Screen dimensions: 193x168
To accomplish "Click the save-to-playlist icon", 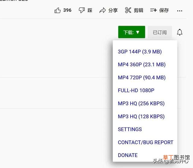I will [x=153, y=10].
